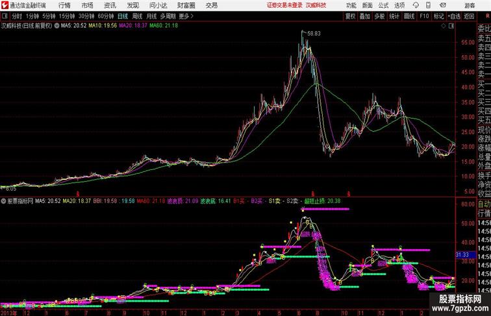Viewport: 491px width, 316px height.
Task: Click the 返回 back button
Action: [469, 16]
